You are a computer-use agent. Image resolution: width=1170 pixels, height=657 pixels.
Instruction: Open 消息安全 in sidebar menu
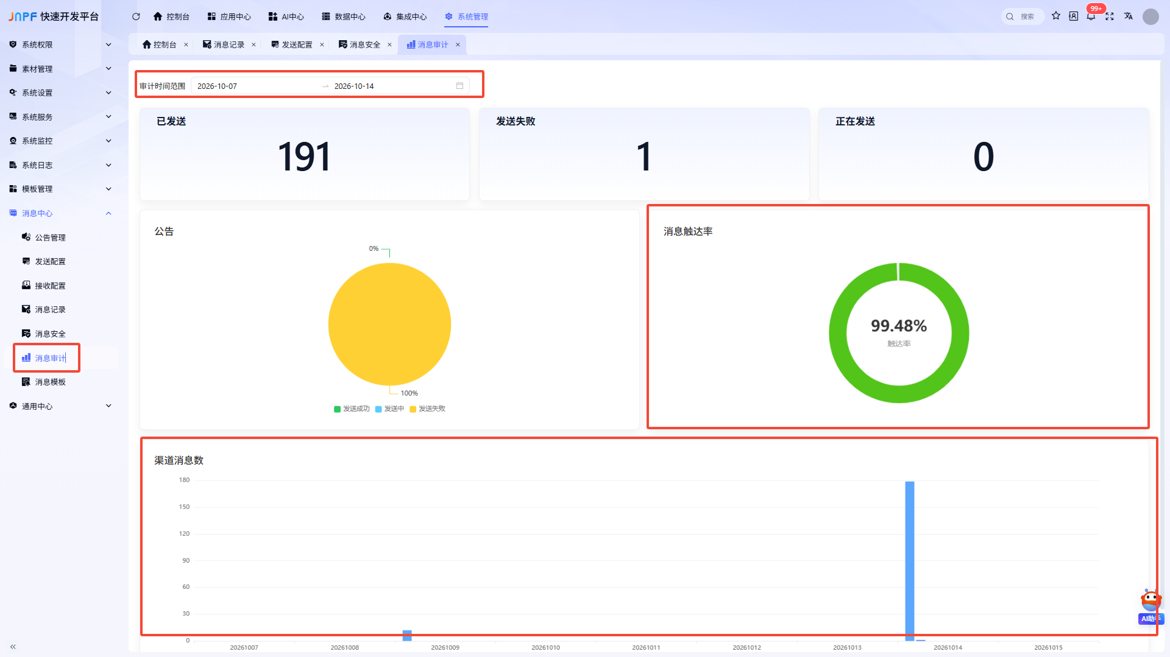pyautogui.click(x=50, y=334)
